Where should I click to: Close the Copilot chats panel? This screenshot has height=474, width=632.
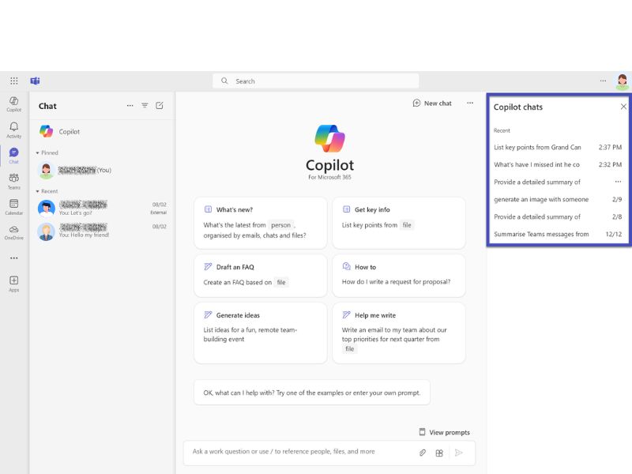pyautogui.click(x=623, y=107)
